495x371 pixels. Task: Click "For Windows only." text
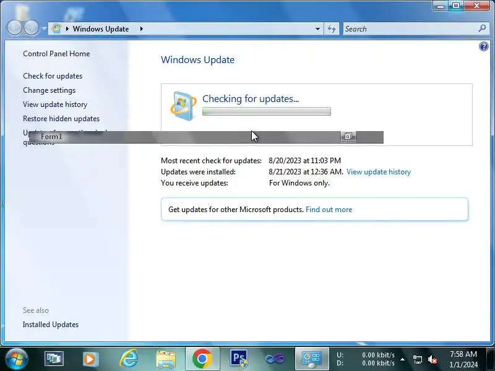click(x=299, y=183)
